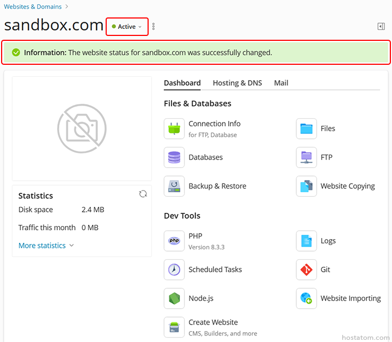The height and width of the screenshot is (342, 392).
Task: Open the Create Website link
Action: click(x=213, y=322)
